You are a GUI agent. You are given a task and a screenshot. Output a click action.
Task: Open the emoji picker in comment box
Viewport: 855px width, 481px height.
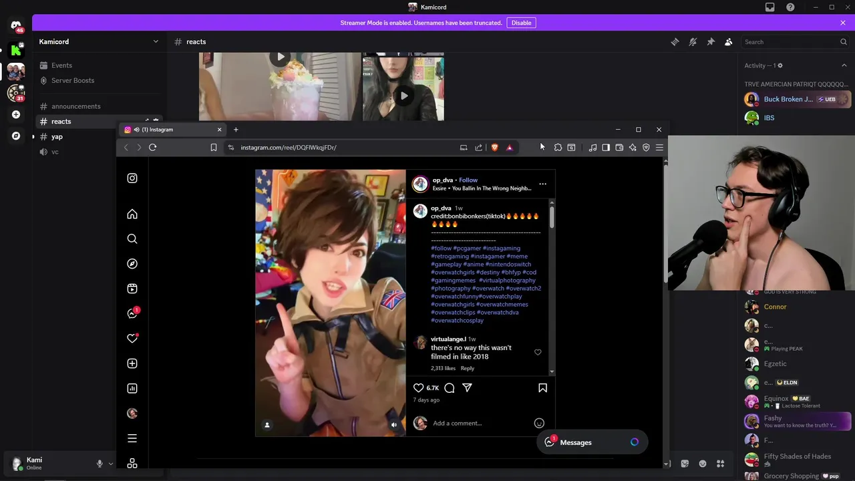539,423
